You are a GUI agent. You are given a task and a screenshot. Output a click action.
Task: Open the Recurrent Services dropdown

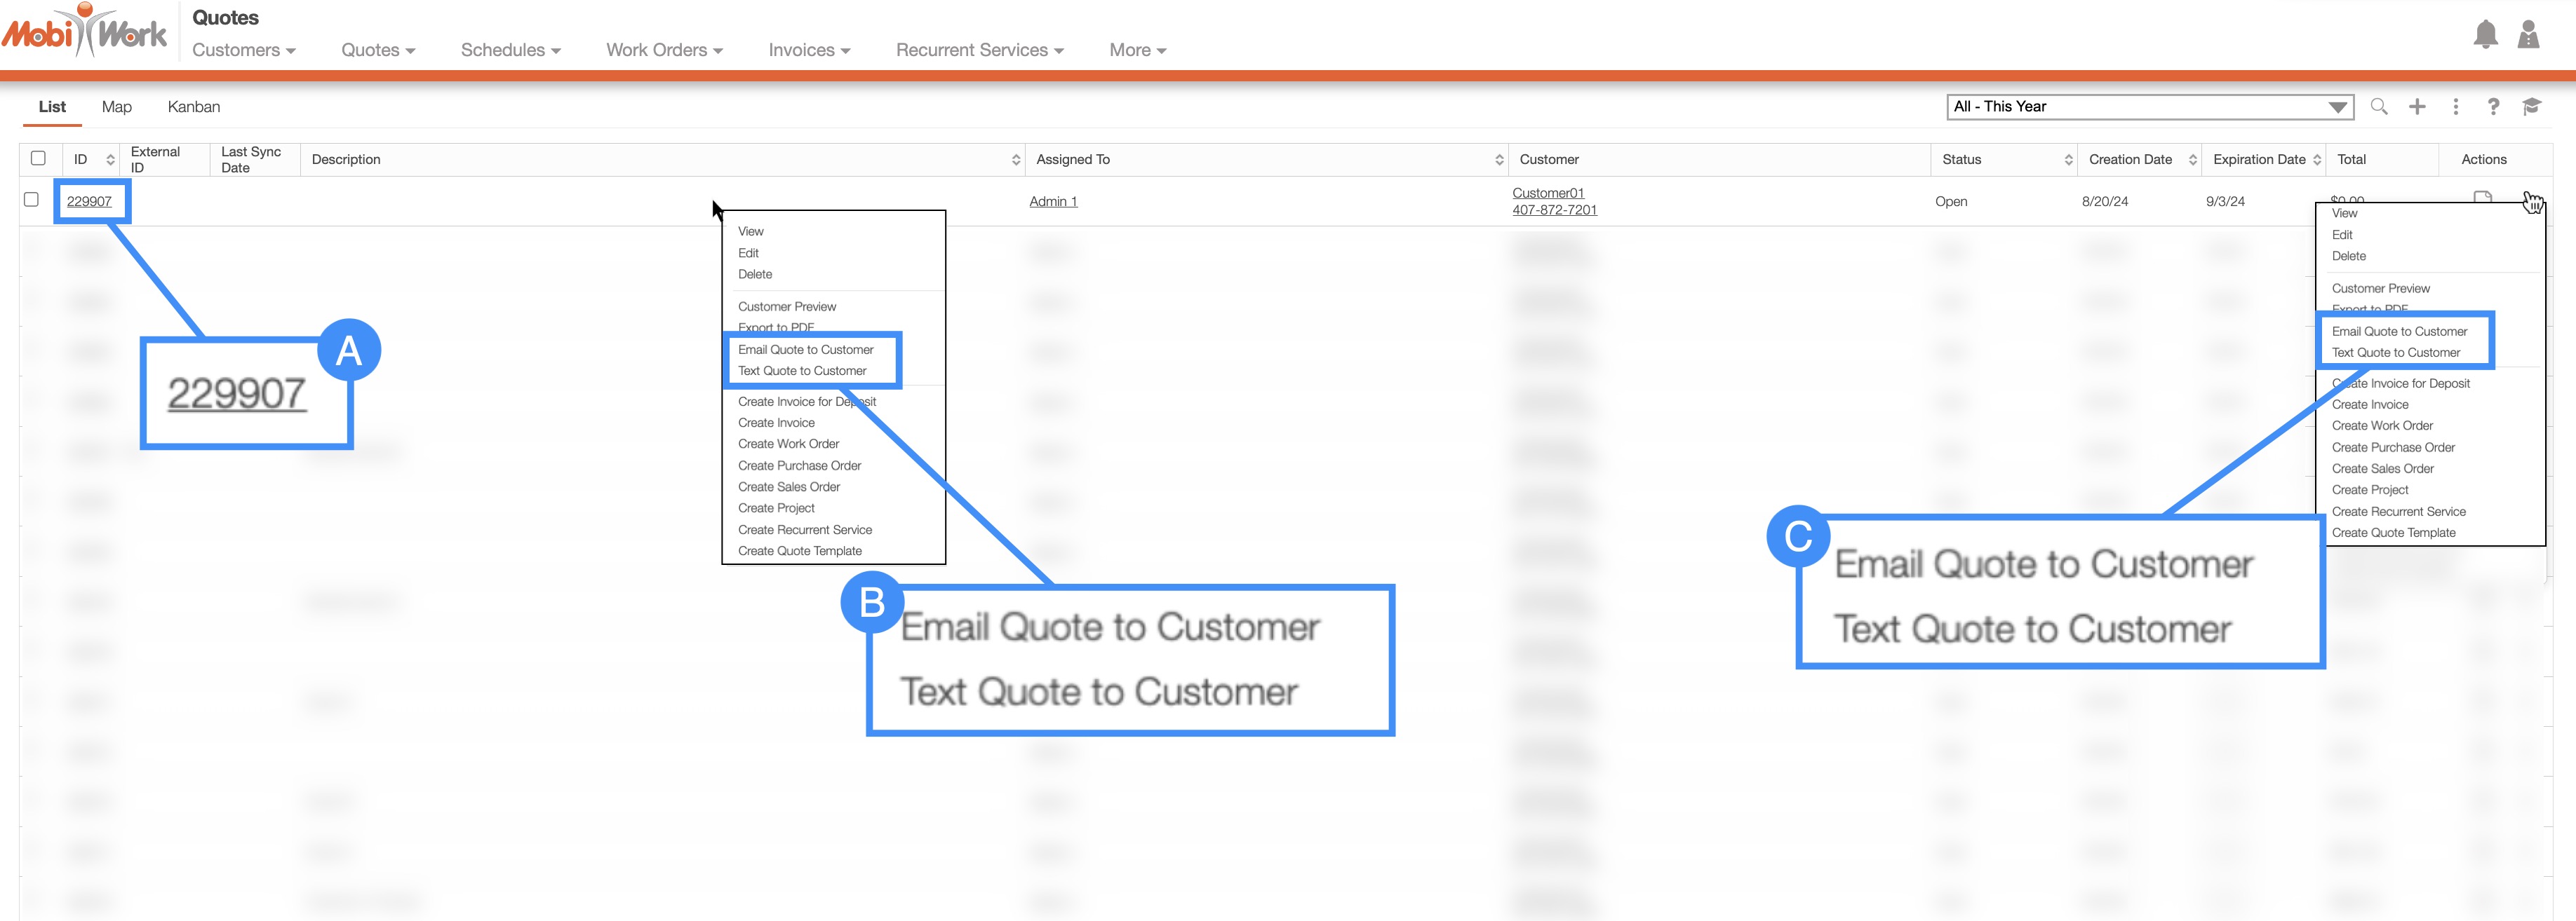tap(979, 50)
